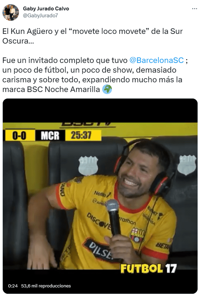Click the display name Gaby Jurado Calvo
The width and height of the screenshot is (201, 294).
pos(46,9)
